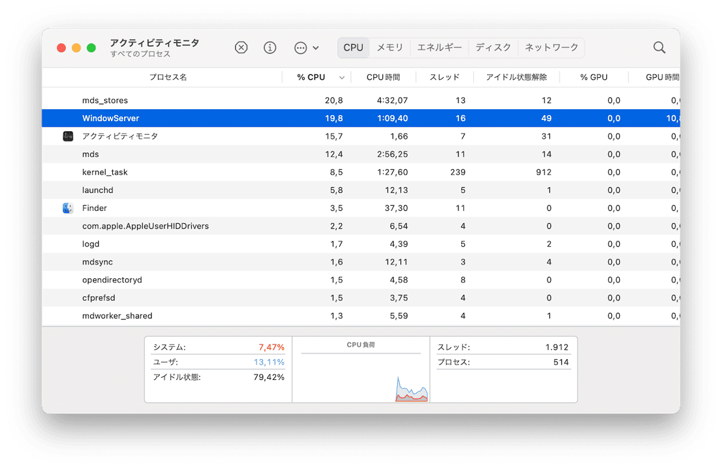Open the search magnifier icon
The image size is (722, 469).
pyautogui.click(x=659, y=48)
